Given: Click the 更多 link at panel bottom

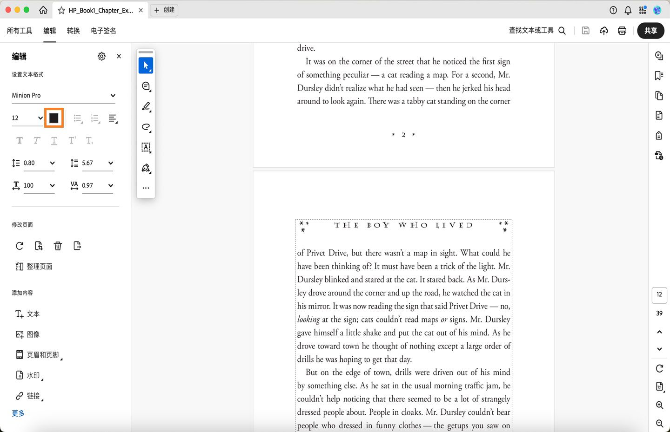Looking at the screenshot, I should click(x=18, y=413).
